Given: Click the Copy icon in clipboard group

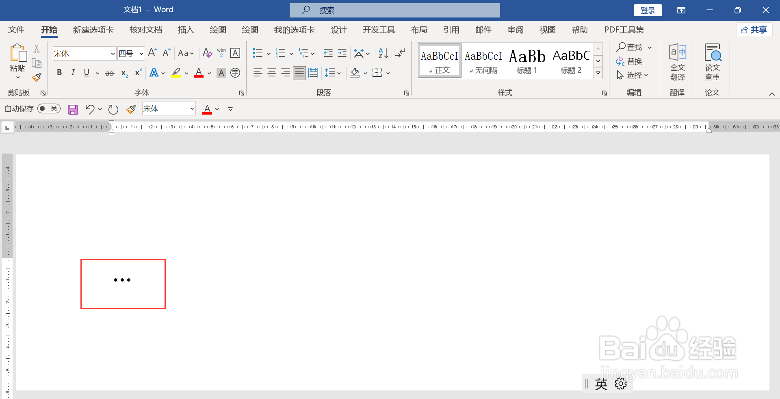Looking at the screenshot, I should point(37,63).
